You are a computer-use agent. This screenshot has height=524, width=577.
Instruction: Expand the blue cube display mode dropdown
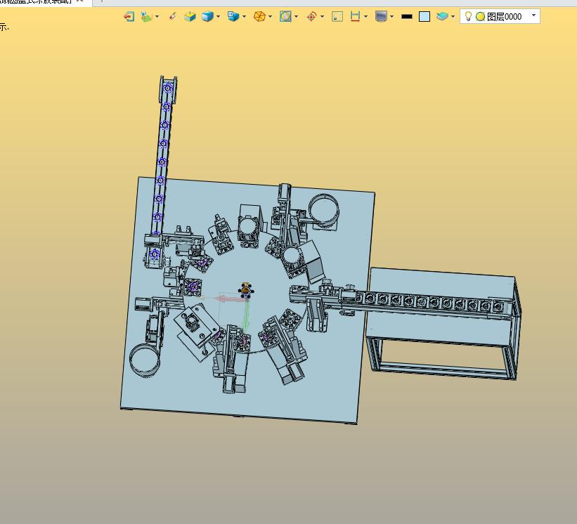coord(218,17)
